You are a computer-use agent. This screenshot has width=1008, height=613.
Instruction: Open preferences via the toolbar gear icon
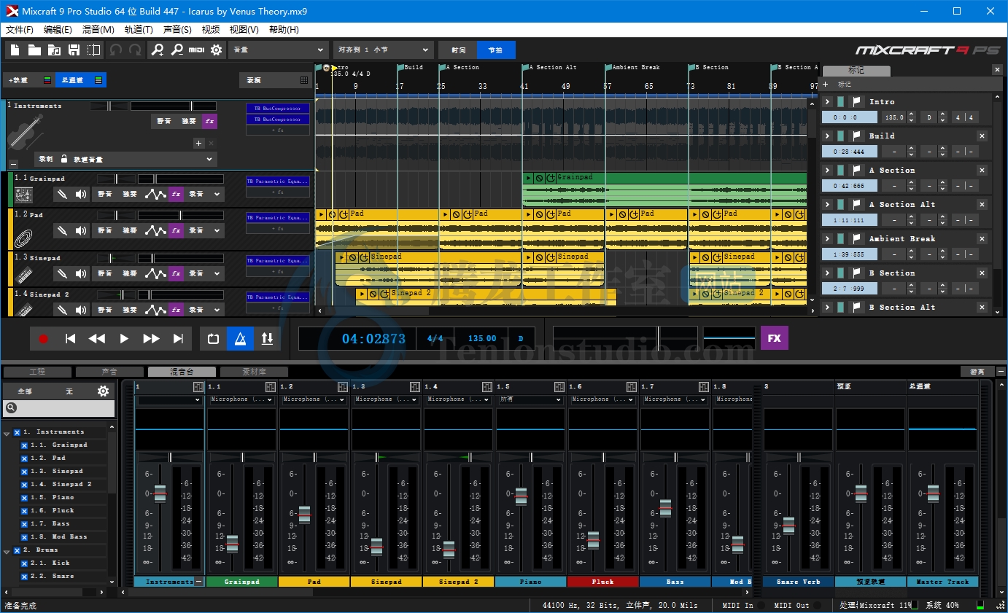point(216,50)
